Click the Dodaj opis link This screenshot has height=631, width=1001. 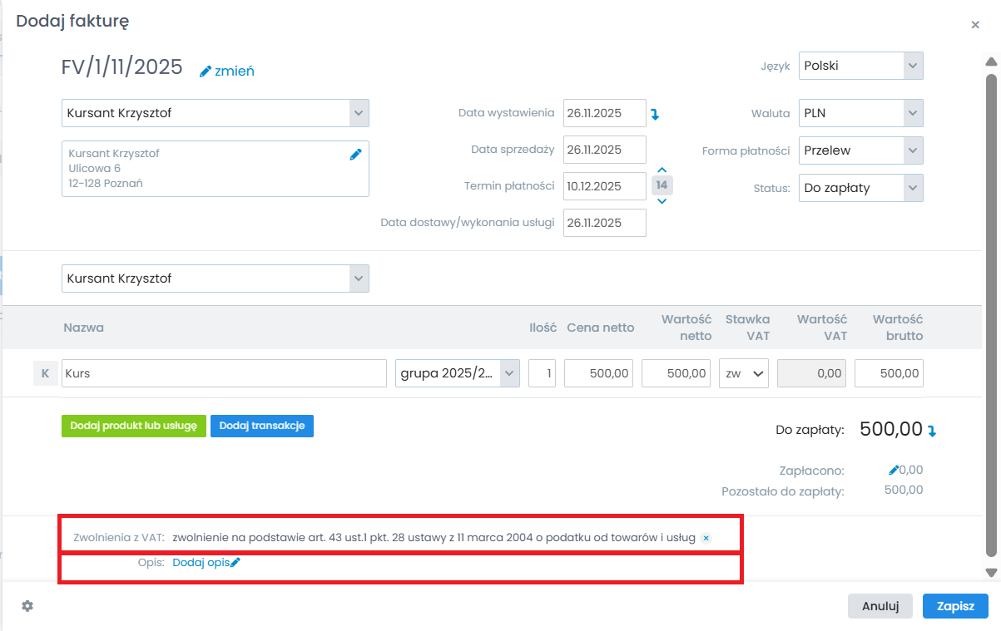point(201,563)
